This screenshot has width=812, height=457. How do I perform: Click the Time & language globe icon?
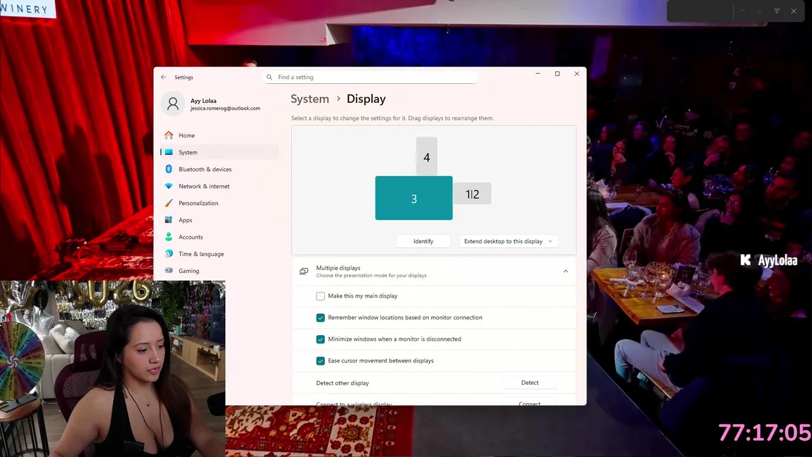[169, 254]
